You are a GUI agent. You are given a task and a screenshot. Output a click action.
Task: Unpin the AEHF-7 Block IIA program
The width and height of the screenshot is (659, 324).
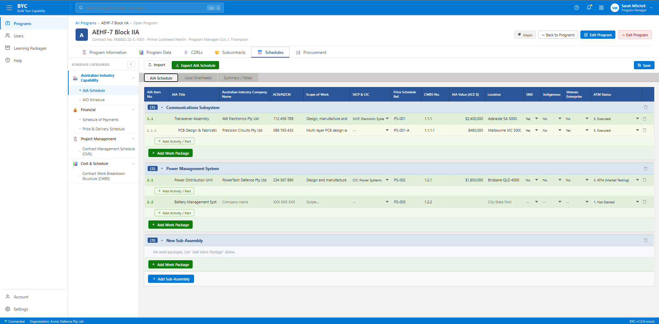click(525, 35)
